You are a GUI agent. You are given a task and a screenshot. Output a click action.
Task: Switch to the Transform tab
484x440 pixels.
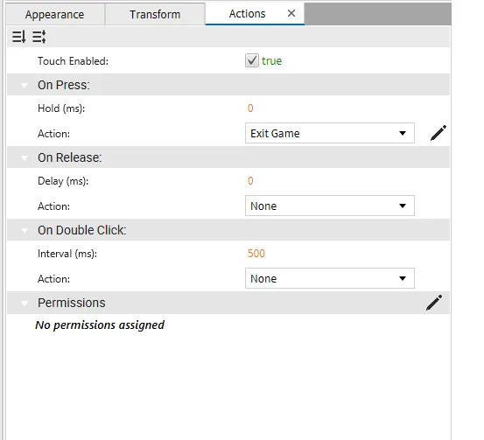click(155, 14)
